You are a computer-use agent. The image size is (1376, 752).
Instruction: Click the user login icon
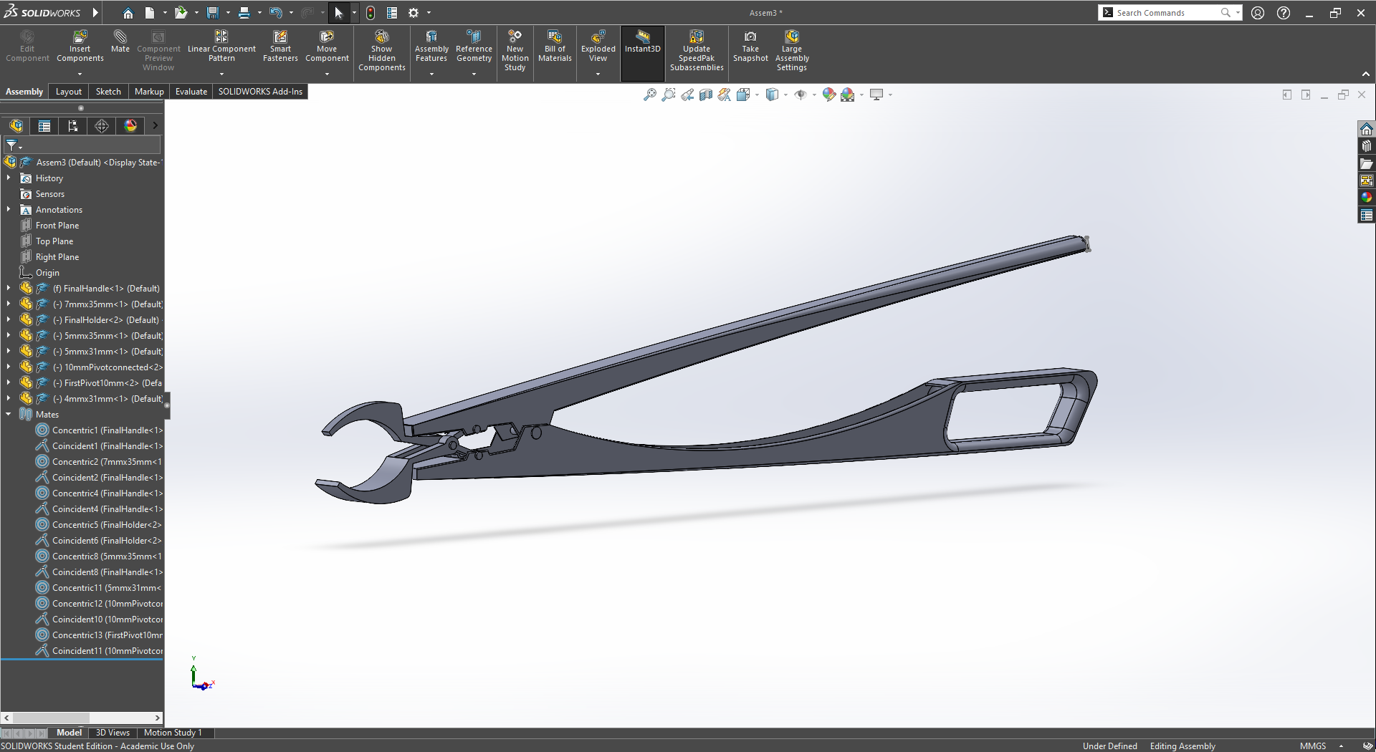(1258, 13)
